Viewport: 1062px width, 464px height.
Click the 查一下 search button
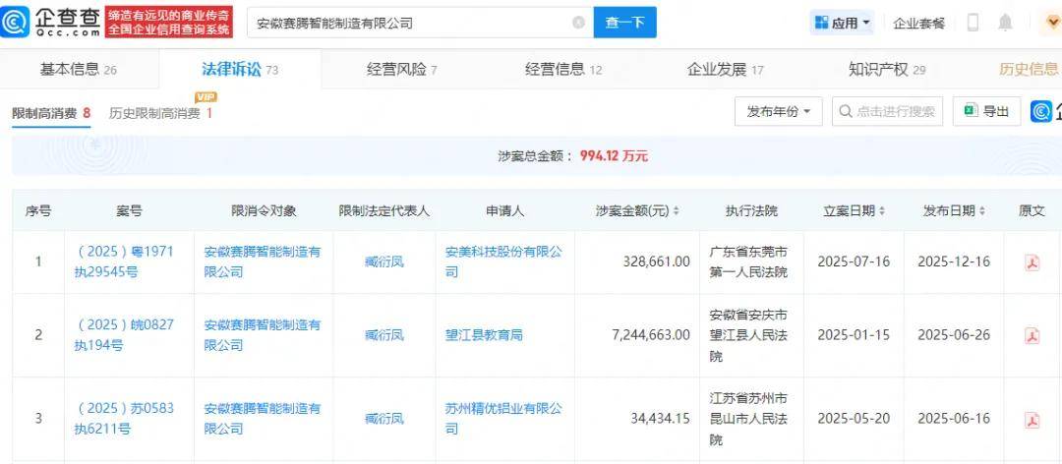point(624,23)
